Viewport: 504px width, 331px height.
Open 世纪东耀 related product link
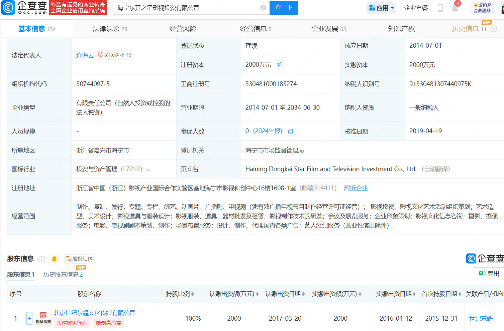481,319
